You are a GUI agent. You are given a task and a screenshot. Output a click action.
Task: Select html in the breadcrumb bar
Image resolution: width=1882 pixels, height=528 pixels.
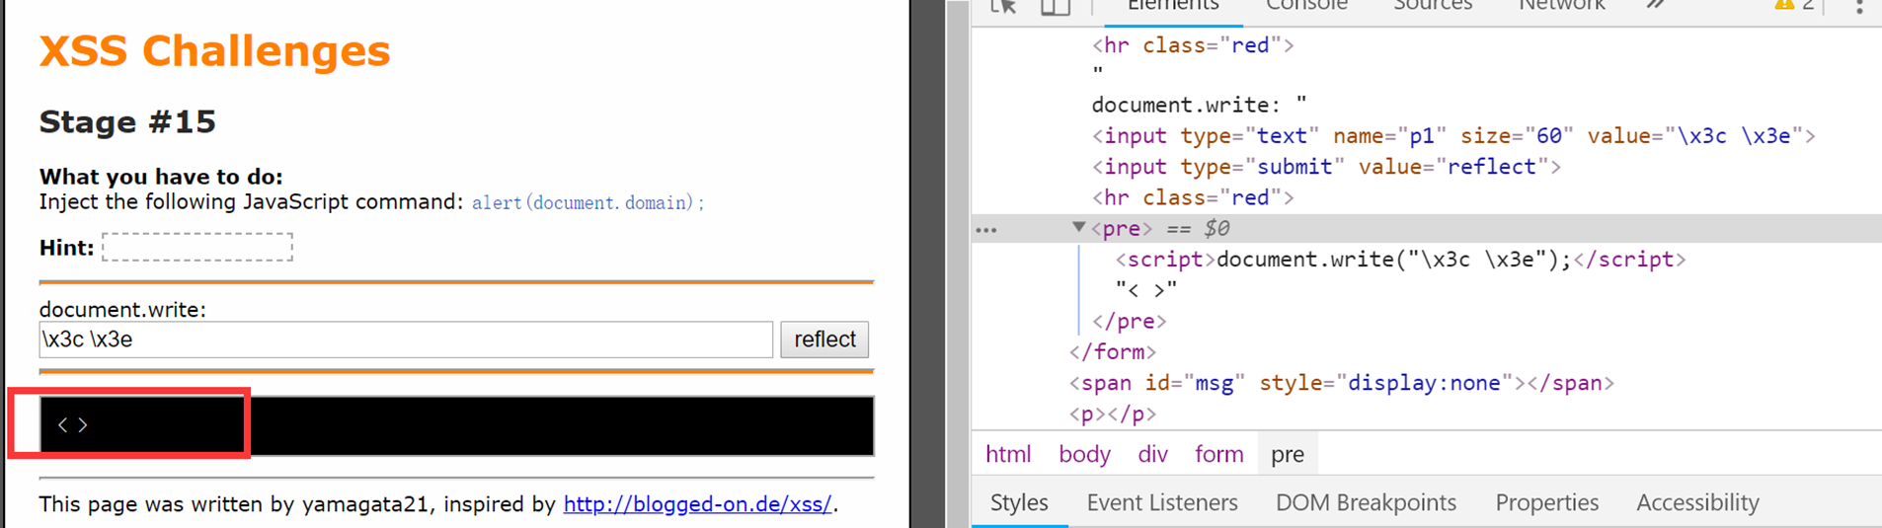[1008, 454]
